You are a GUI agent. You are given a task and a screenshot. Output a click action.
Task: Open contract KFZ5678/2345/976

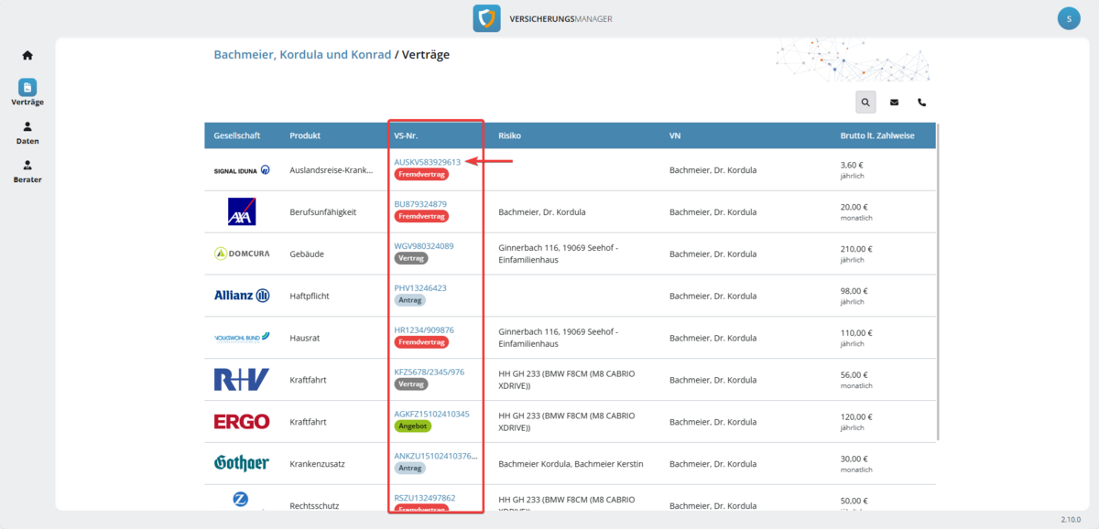coord(429,372)
